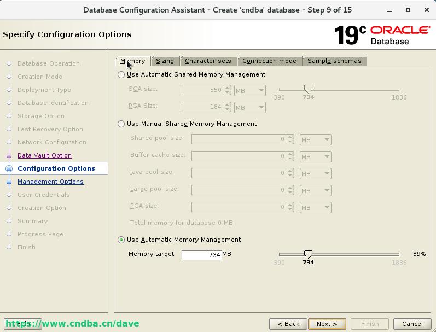Click the Java pool size field

point(239,173)
